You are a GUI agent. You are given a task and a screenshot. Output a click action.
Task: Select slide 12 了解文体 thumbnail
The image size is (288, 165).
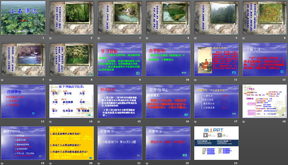click(265, 59)
